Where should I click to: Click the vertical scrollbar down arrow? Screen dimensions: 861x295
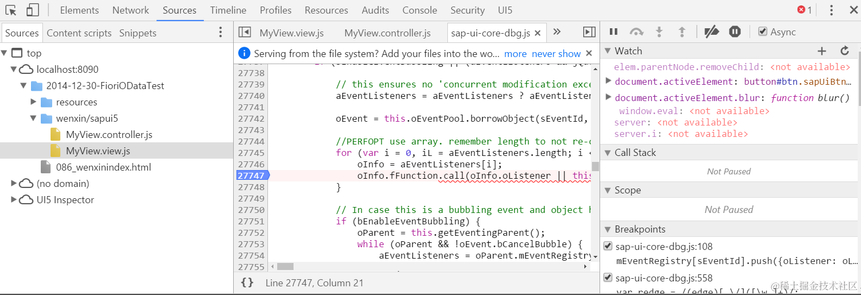(595, 256)
